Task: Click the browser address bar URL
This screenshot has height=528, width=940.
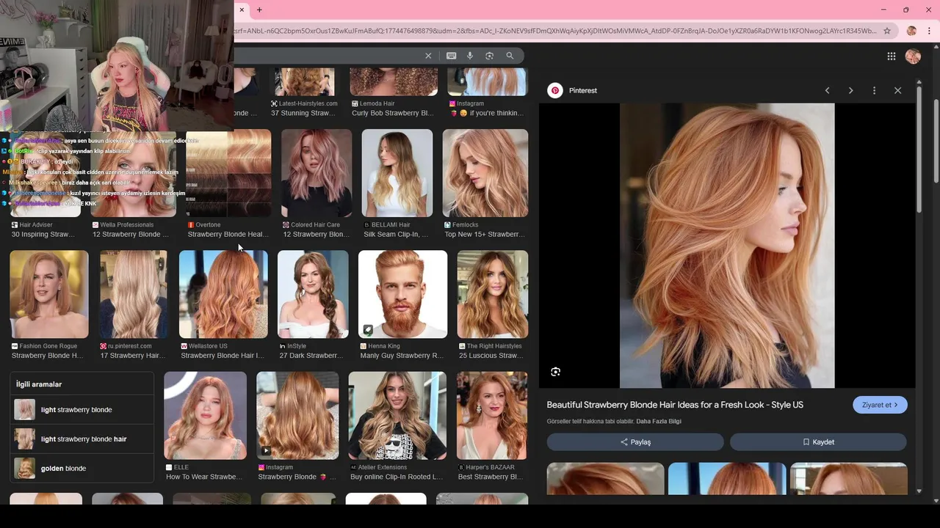Action: 554,31
